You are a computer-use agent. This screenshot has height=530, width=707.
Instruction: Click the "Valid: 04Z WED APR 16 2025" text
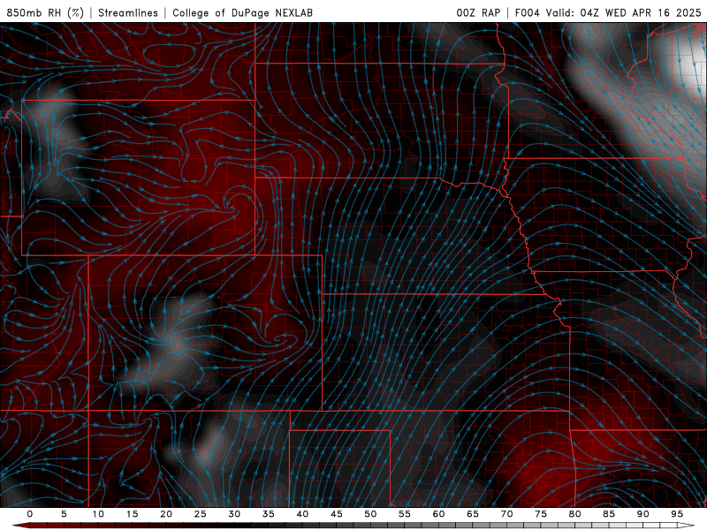point(624,12)
